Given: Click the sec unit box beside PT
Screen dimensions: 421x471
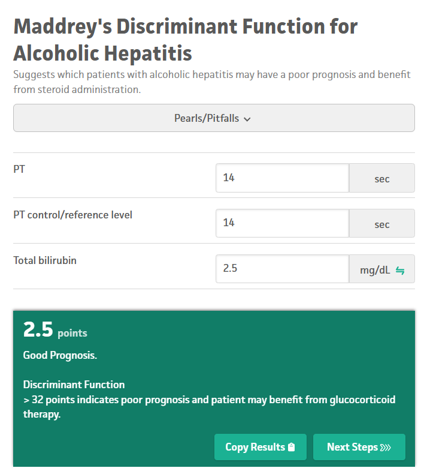Looking at the screenshot, I should (x=381, y=179).
